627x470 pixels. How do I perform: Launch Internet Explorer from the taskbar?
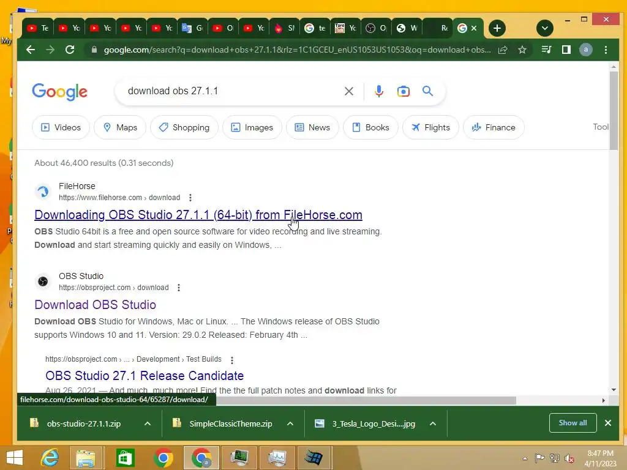point(50,458)
